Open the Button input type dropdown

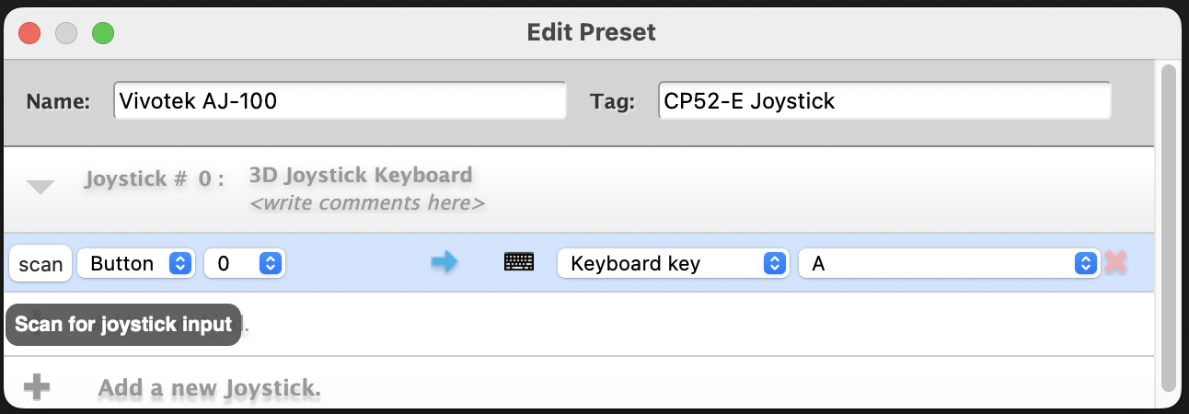[134, 264]
